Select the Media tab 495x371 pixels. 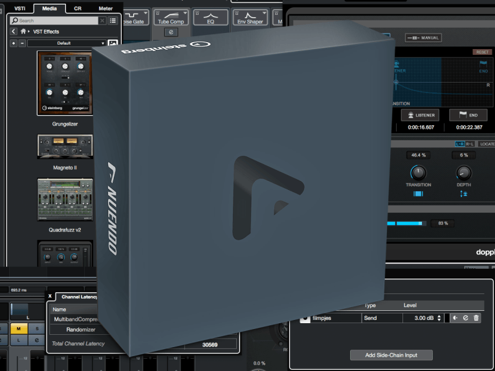tap(50, 8)
